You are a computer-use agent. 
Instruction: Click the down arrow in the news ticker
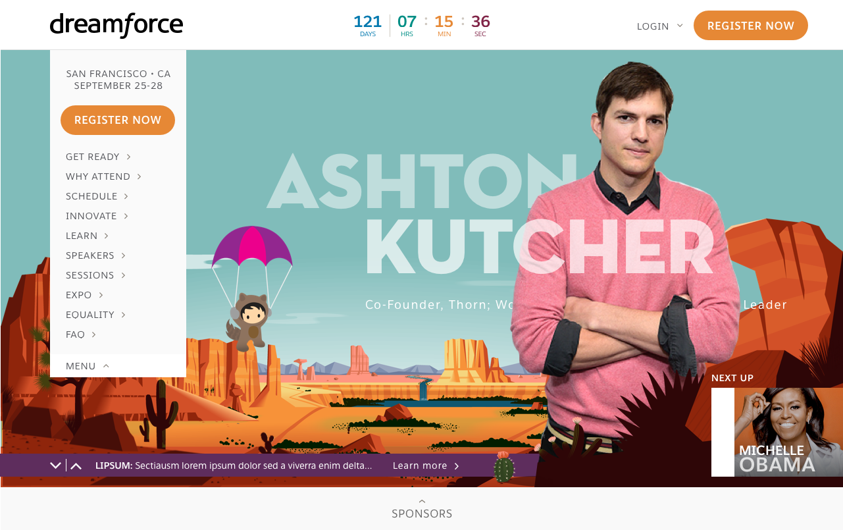(56, 465)
